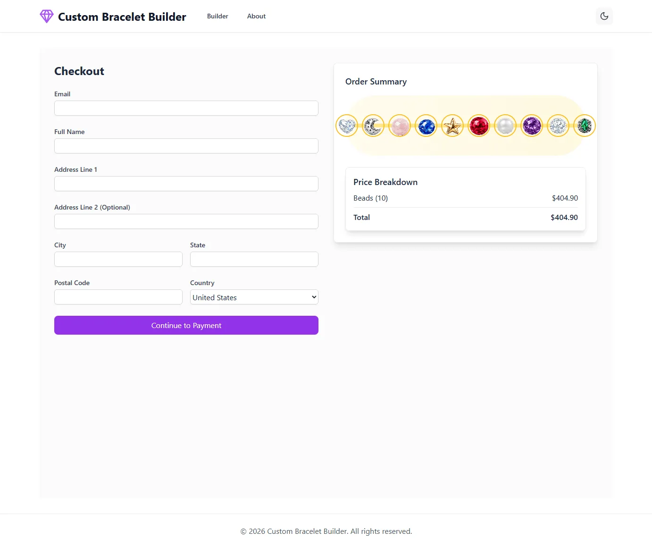The height and width of the screenshot is (548, 652).
Task: Click inside the City text box
Action: click(x=118, y=259)
